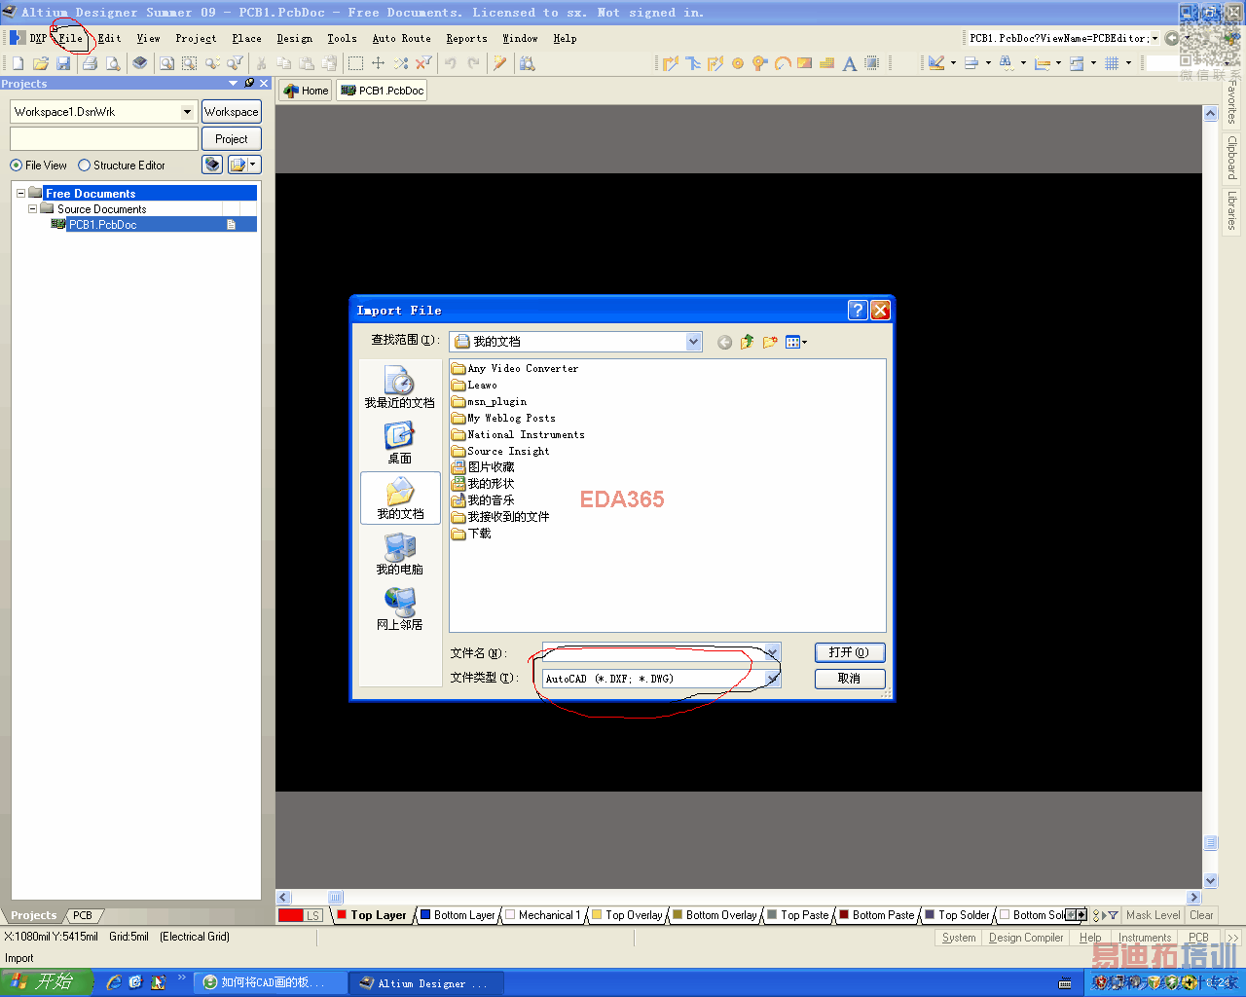The image size is (1246, 997).
Task: Create a new folder in Import File dialog
Action: pyautogui.click(x=770, y=342)
